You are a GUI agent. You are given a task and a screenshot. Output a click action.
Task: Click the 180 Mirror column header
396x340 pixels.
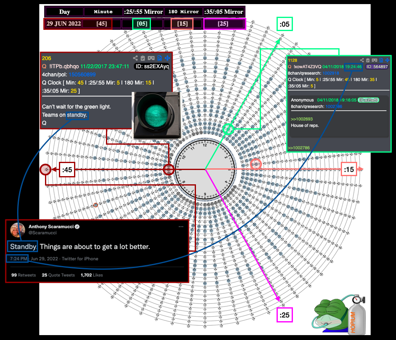click(x=184, y=12)
